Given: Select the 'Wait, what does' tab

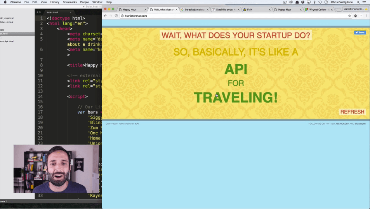Looking at the screenshot, I should (x=163, y=10).
